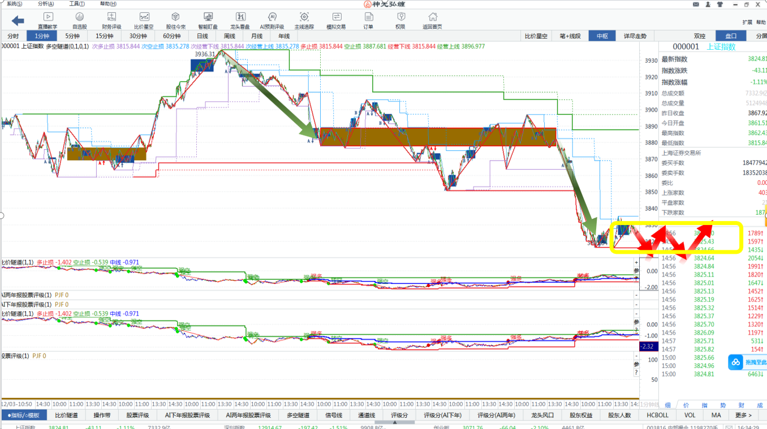Toggle the 盘口 side panel
This screenshot has height=429, width=767.
731,36
